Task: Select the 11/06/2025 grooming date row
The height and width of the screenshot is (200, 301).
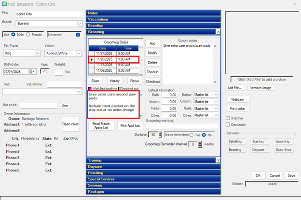Action: click(x=114, y=70)
